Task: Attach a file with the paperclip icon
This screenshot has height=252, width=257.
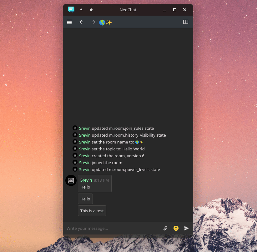Action: [165, 228]
